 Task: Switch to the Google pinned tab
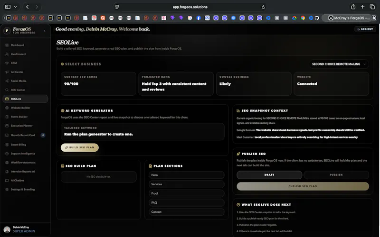click(190, 18)
